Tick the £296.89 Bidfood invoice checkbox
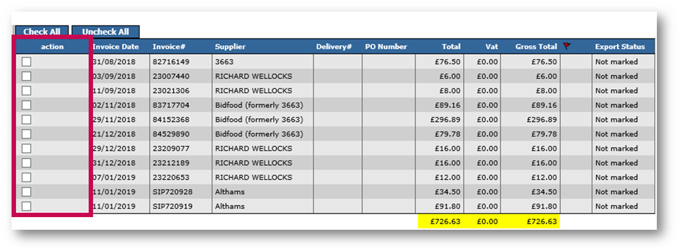Viewport: 680px width, 249px height. coord(26,119)
